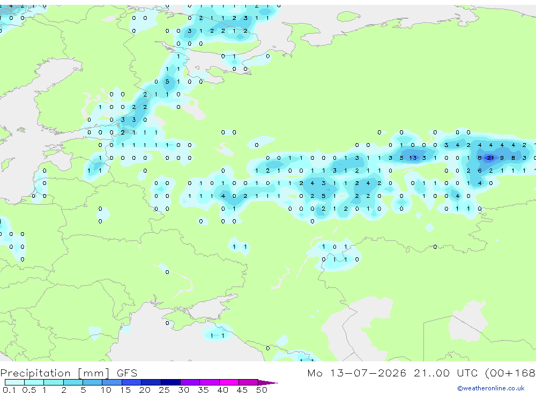Screen dimensions: 536x393
Task: Click the 35–40 mm magenta legend swatch
Action: point(210,382)
